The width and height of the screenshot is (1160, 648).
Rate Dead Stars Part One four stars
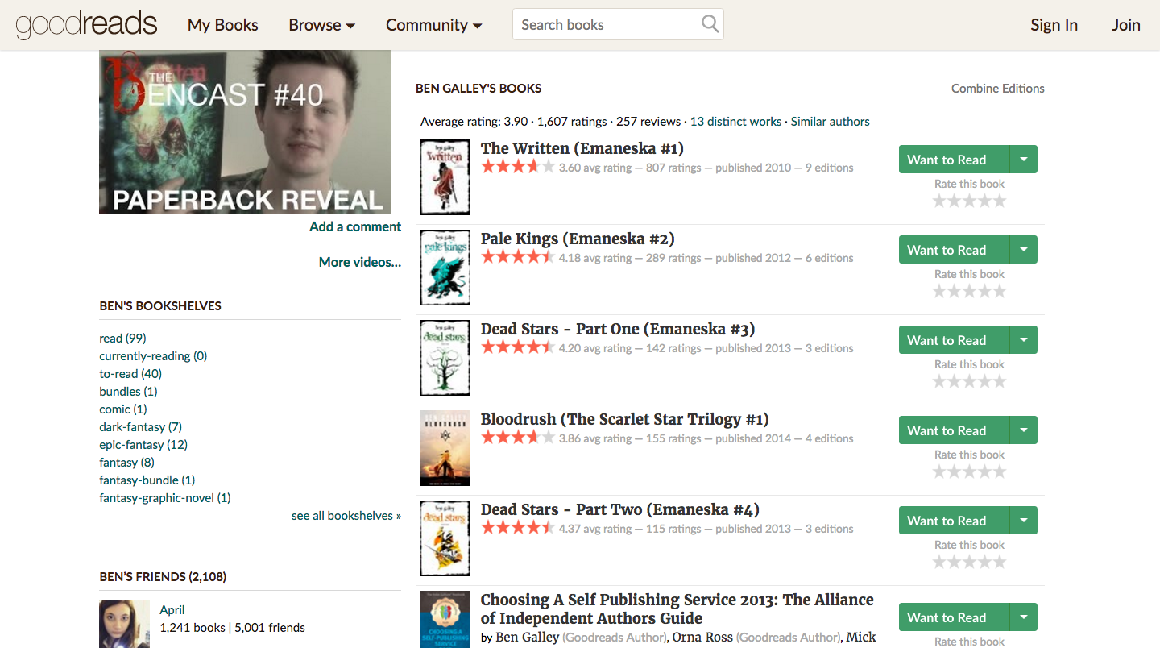coord(984,381)
